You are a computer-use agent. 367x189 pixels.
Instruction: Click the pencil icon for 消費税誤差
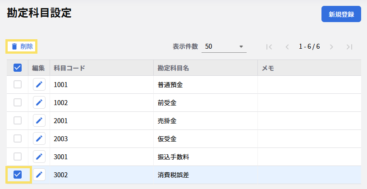click(39, 175)
